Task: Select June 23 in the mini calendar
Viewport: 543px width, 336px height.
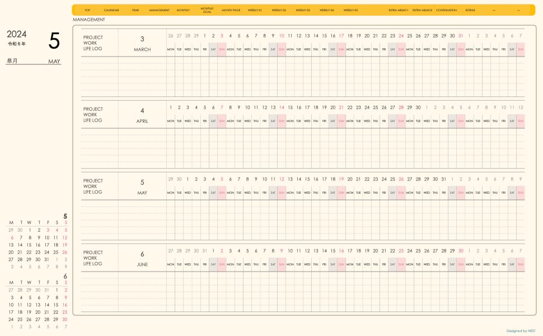Action: (65, 312)
